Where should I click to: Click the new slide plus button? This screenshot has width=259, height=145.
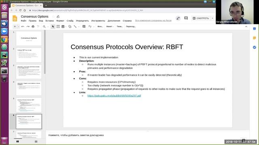click(x=15, y=27)
